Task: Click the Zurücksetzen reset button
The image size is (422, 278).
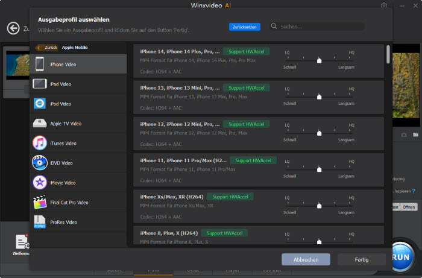Action: pyautogui.click(x=245, y=27)
